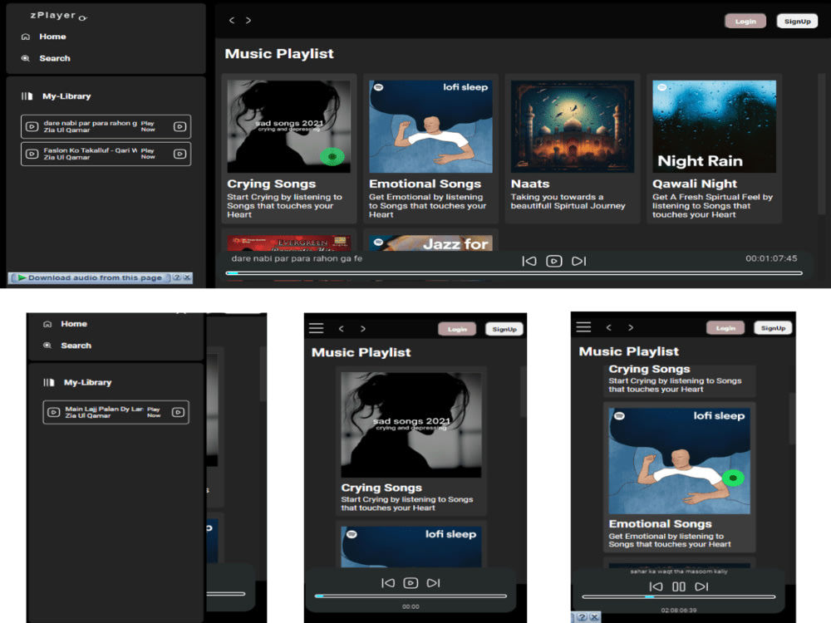Click green play button on mobile Emotional Songs card
Viewport: 831px width, 623px height.
point(734,478)
